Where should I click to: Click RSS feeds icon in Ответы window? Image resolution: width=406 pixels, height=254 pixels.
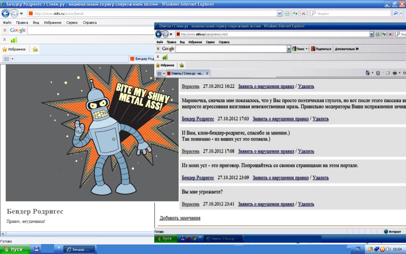coord(378,73)
